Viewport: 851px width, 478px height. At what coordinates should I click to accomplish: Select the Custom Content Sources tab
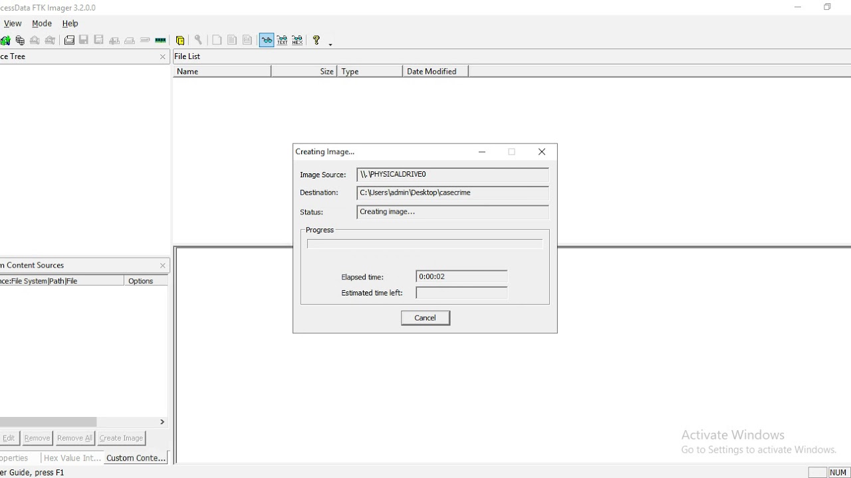[136, 458]
